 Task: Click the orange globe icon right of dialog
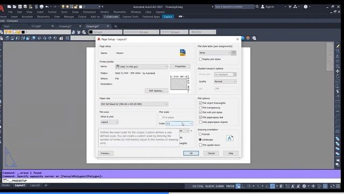point(248,38)
